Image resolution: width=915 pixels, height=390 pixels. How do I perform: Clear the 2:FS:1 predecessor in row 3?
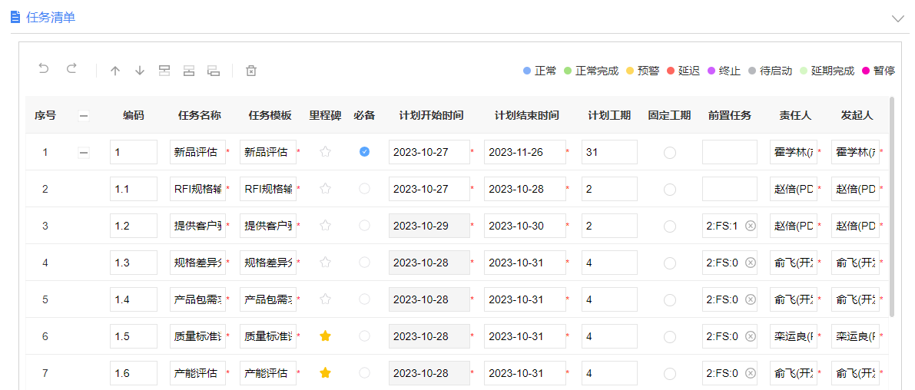pos(751,226)
